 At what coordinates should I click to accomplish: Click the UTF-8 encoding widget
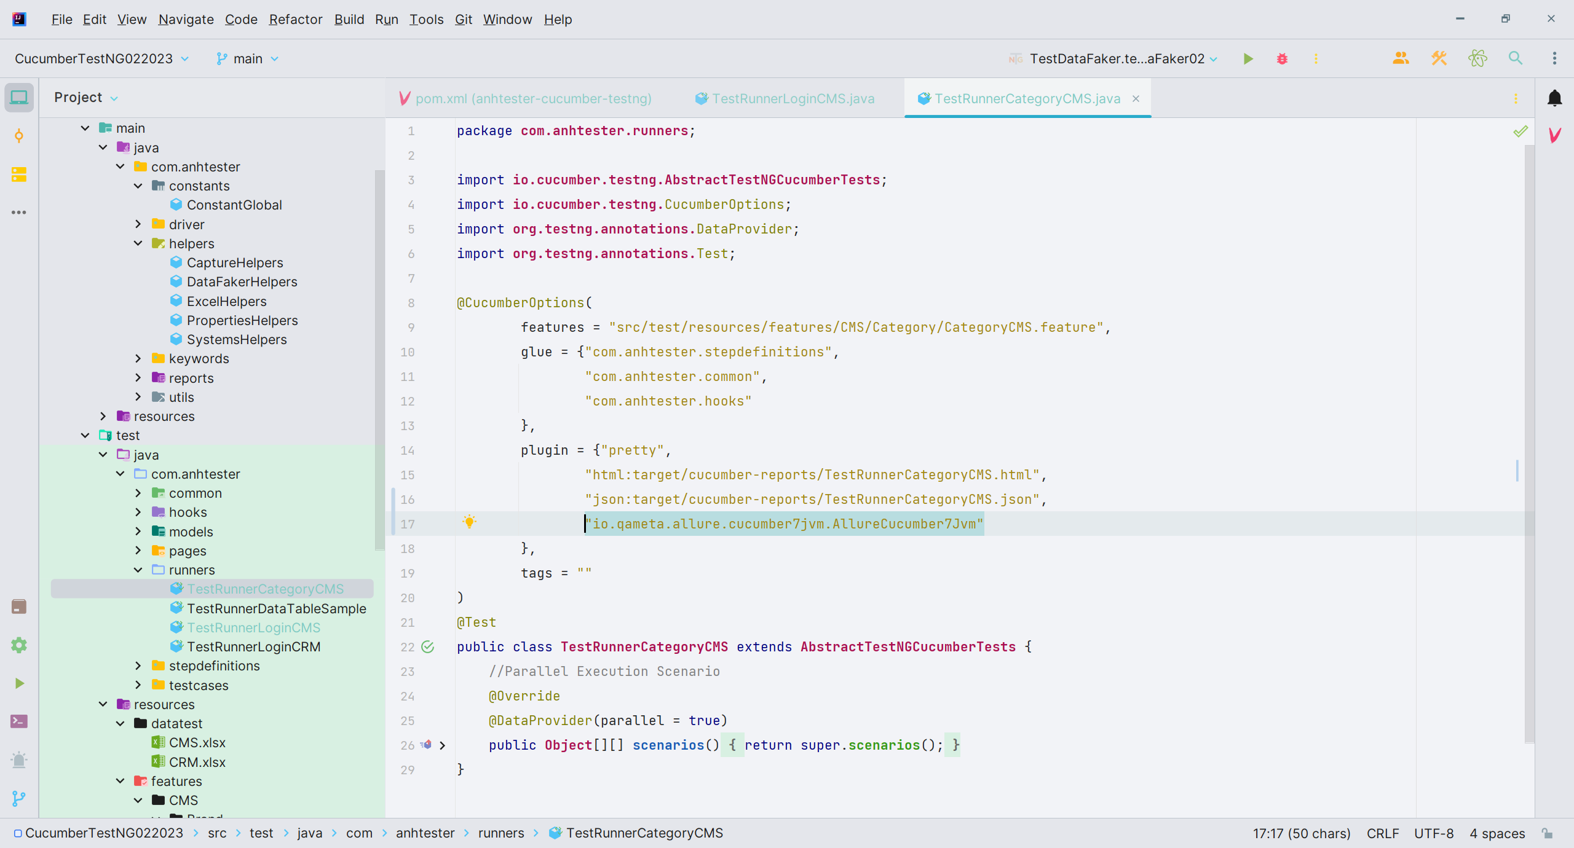[1434, 833]
